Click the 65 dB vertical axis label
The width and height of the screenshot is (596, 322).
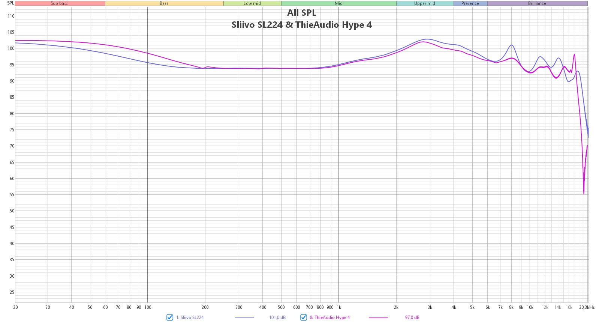12,163
